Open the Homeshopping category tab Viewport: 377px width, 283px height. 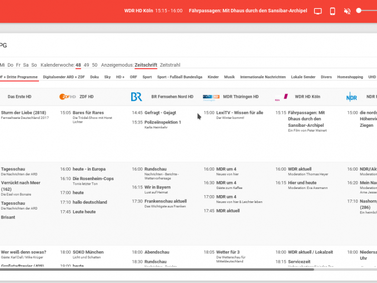[x=350, y=77]
